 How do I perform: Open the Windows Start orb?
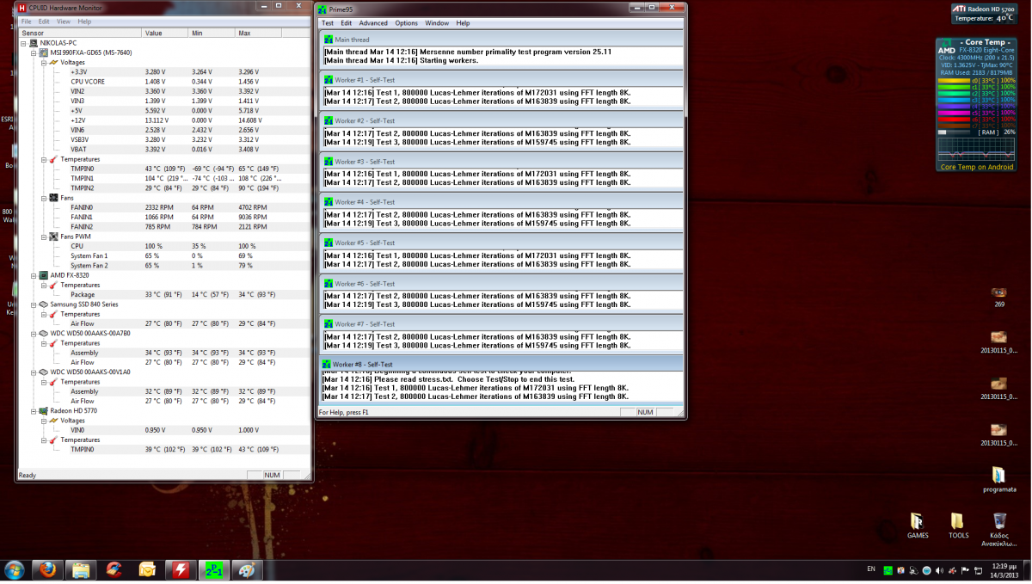pyautogui.click(x=15, y=570)
